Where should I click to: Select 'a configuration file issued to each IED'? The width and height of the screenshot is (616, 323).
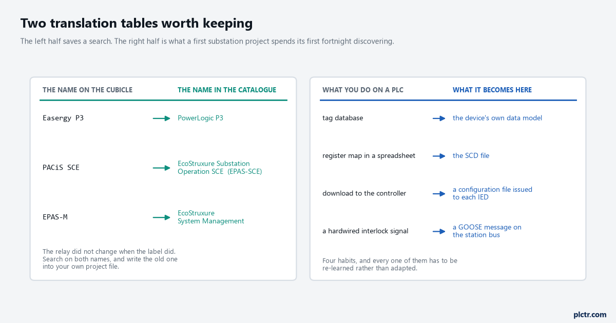click(493, 193)
